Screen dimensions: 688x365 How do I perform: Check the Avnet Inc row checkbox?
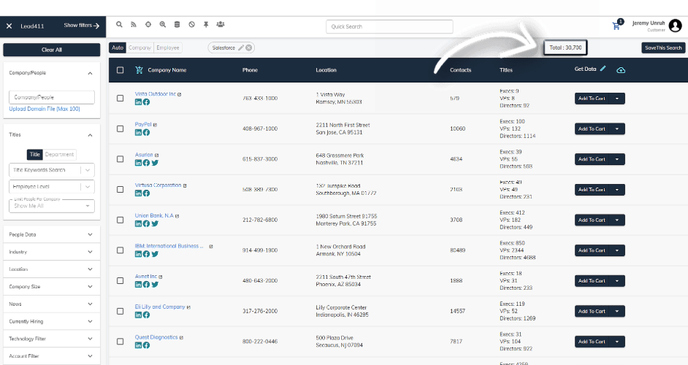(121, 281)
